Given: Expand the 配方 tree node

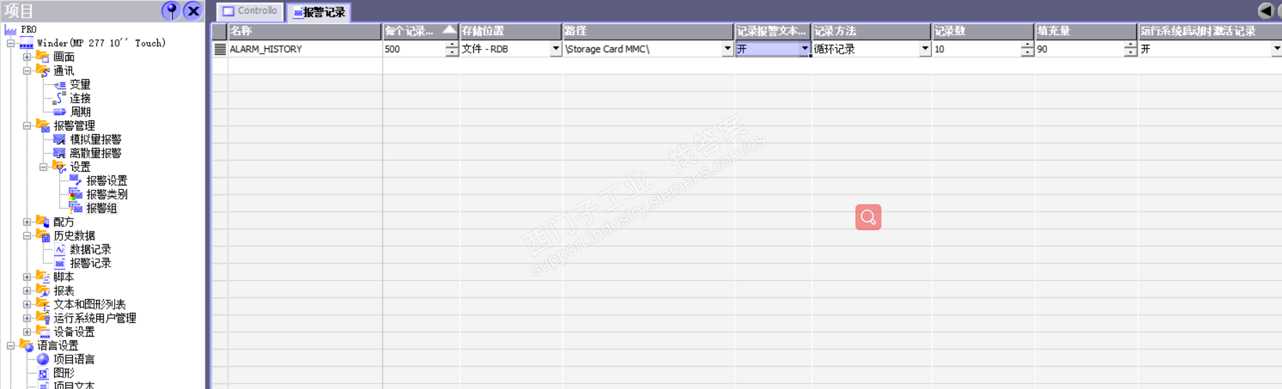Looking at the screenshot, I should [27, 222].
